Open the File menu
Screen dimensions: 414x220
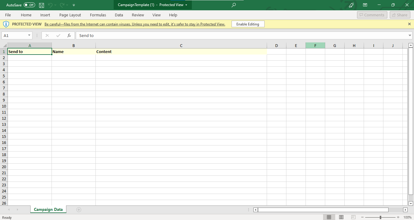(x=8, y=15)
